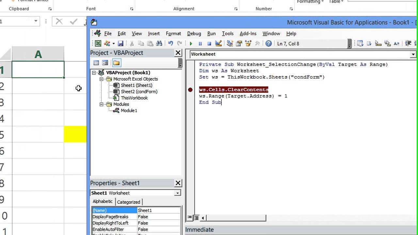
Task: Save the project with the floppy disk icon
Action: (x=121, y=43)
